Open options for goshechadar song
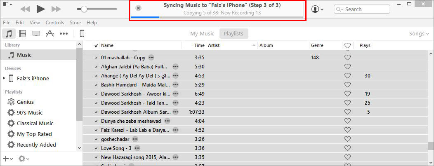The image size is (434, 166). [x=135, y=139]
